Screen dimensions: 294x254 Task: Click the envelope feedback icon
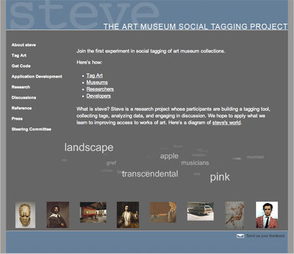pos(240,236)
